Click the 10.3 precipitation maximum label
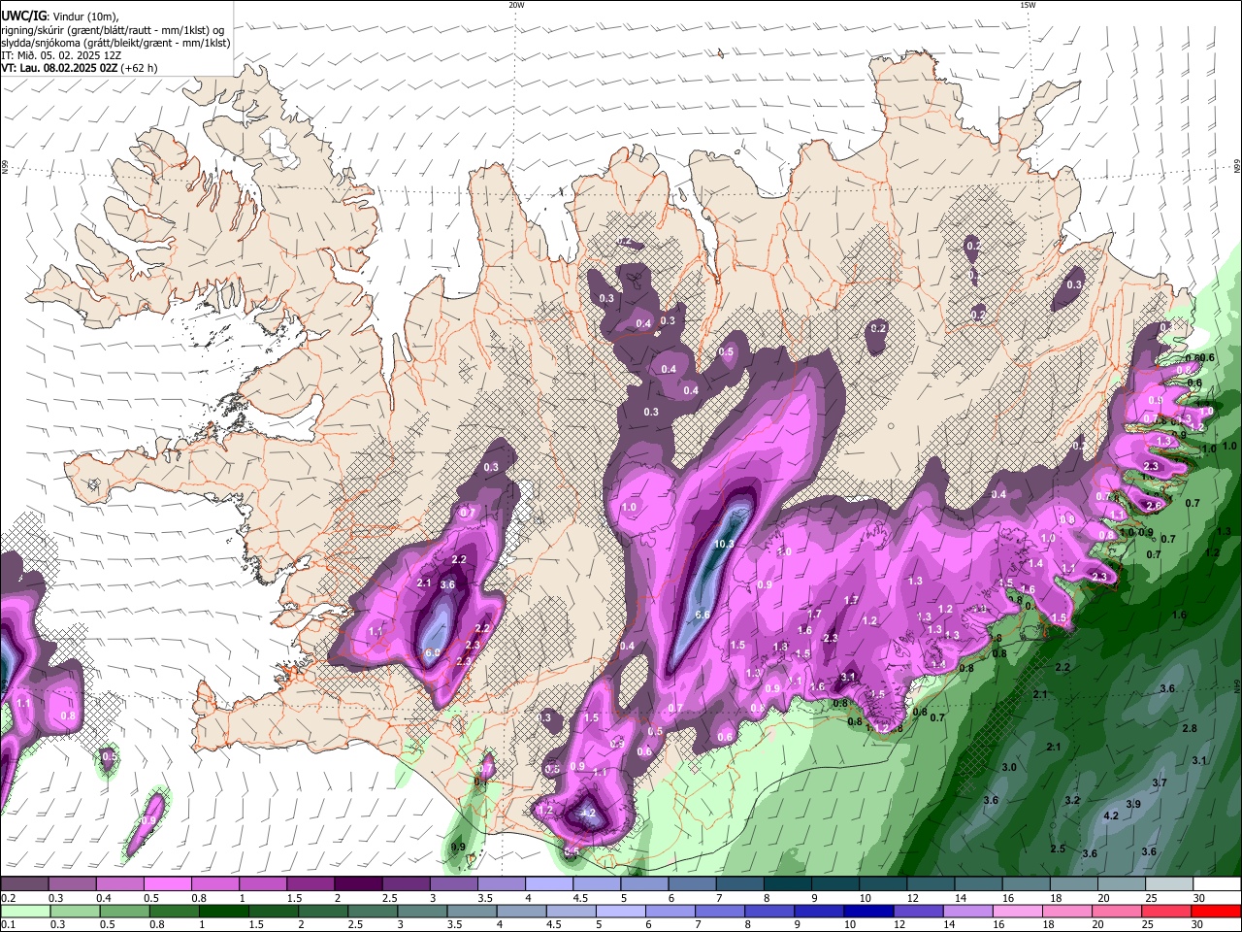Image resolution: width=1242 pixels, height=932 pixels. click(724, 545)
